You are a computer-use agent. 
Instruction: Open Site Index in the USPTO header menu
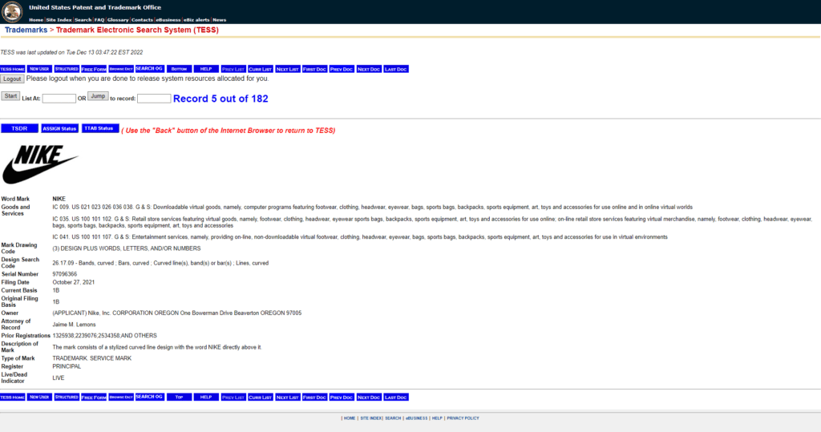59,20
